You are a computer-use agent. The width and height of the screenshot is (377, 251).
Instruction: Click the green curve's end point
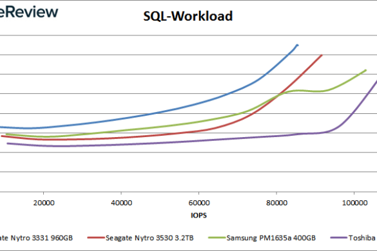tap(365, 70)
